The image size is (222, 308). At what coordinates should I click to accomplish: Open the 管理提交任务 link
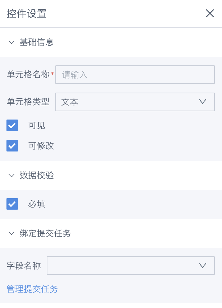tap(32, 289)
